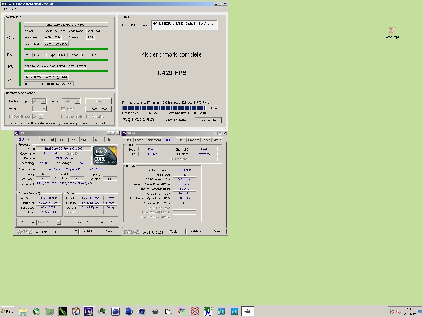Screen dimensions: 423x317
Task: Click the Save data file button
Action: [x=208, y=120]
